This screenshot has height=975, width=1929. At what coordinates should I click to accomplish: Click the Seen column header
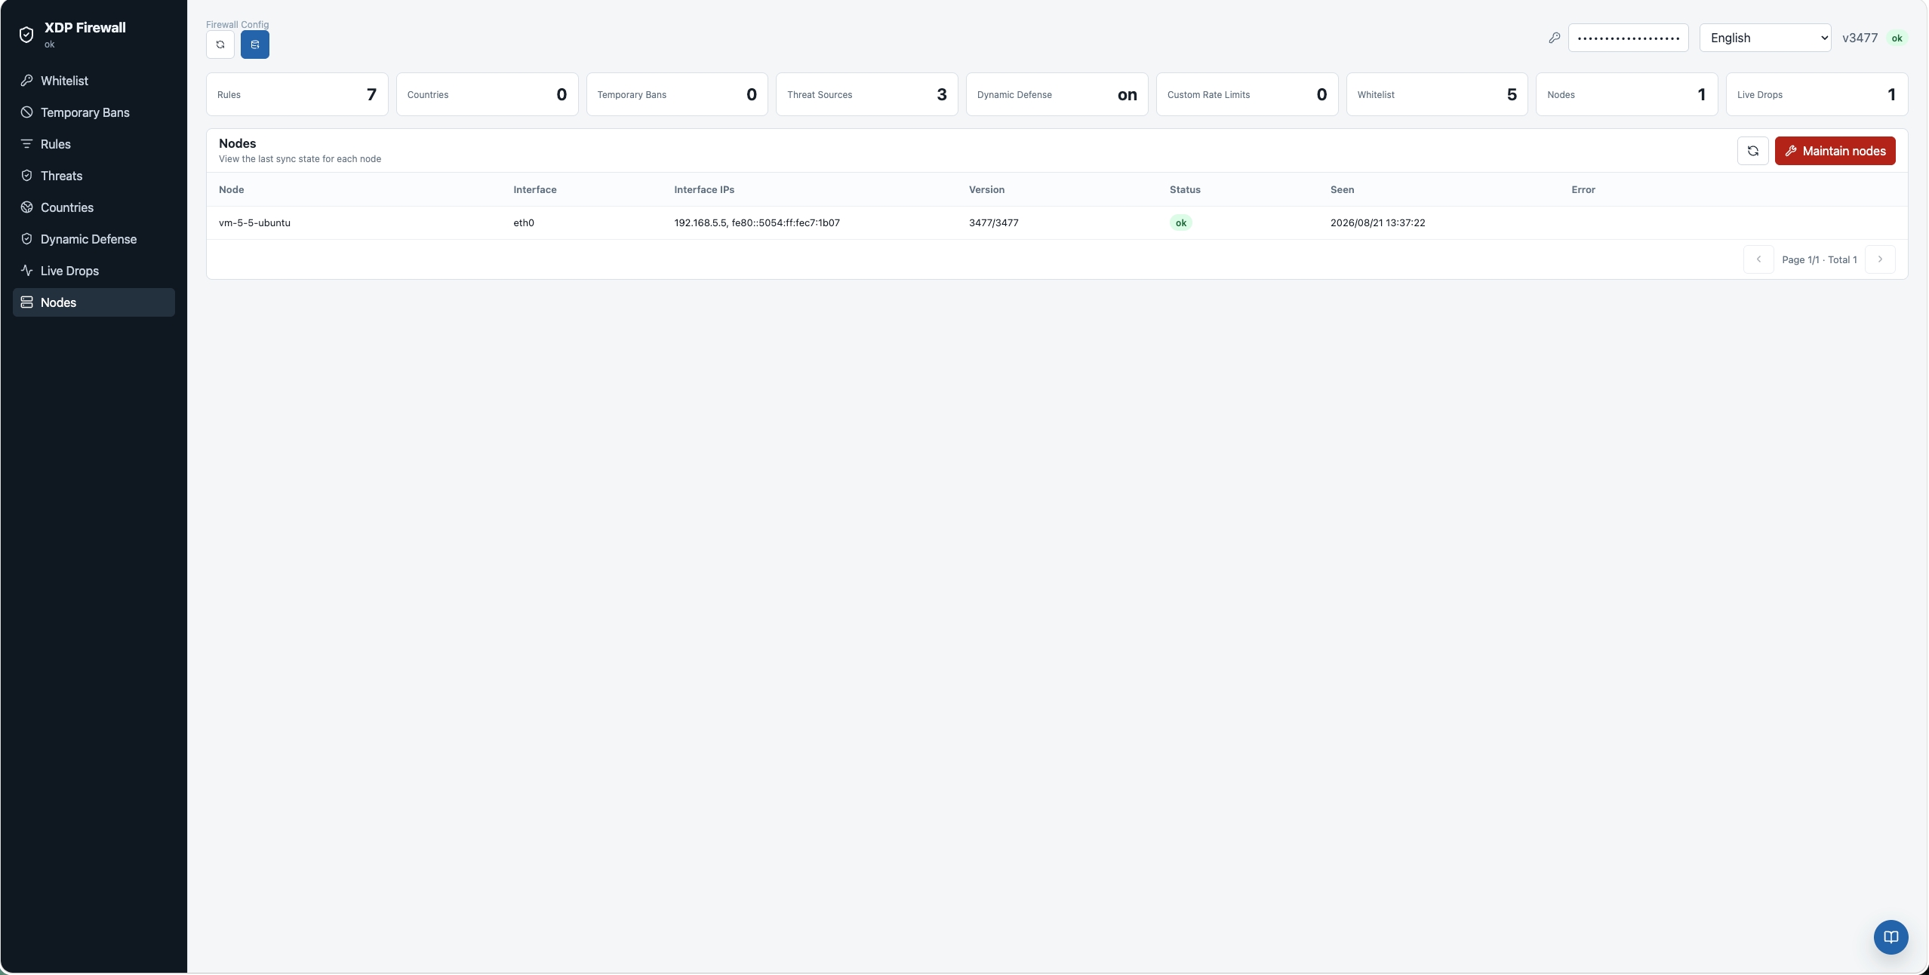pos(1342,189)
